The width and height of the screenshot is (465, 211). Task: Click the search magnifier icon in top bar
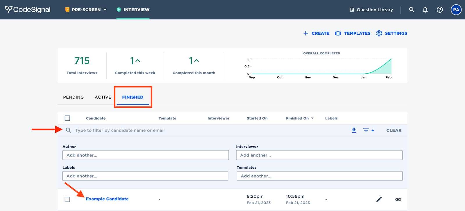click(x=412, y=10)
